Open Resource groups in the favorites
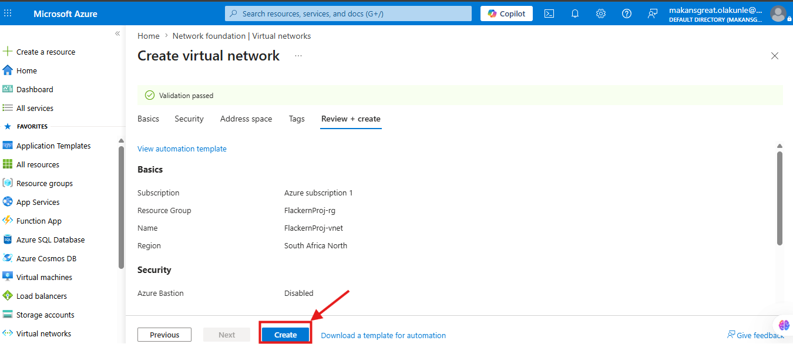The height and width of the screenshot is (344, 793). click(x=38, y=183)
